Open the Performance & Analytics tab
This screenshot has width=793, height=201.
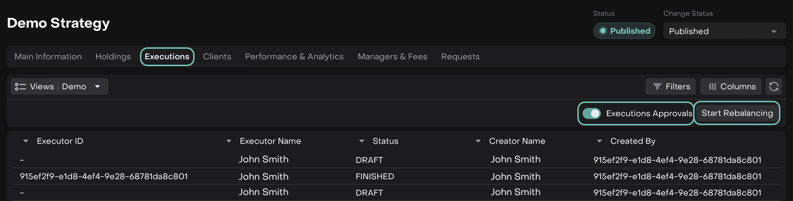tap(294, 57)
